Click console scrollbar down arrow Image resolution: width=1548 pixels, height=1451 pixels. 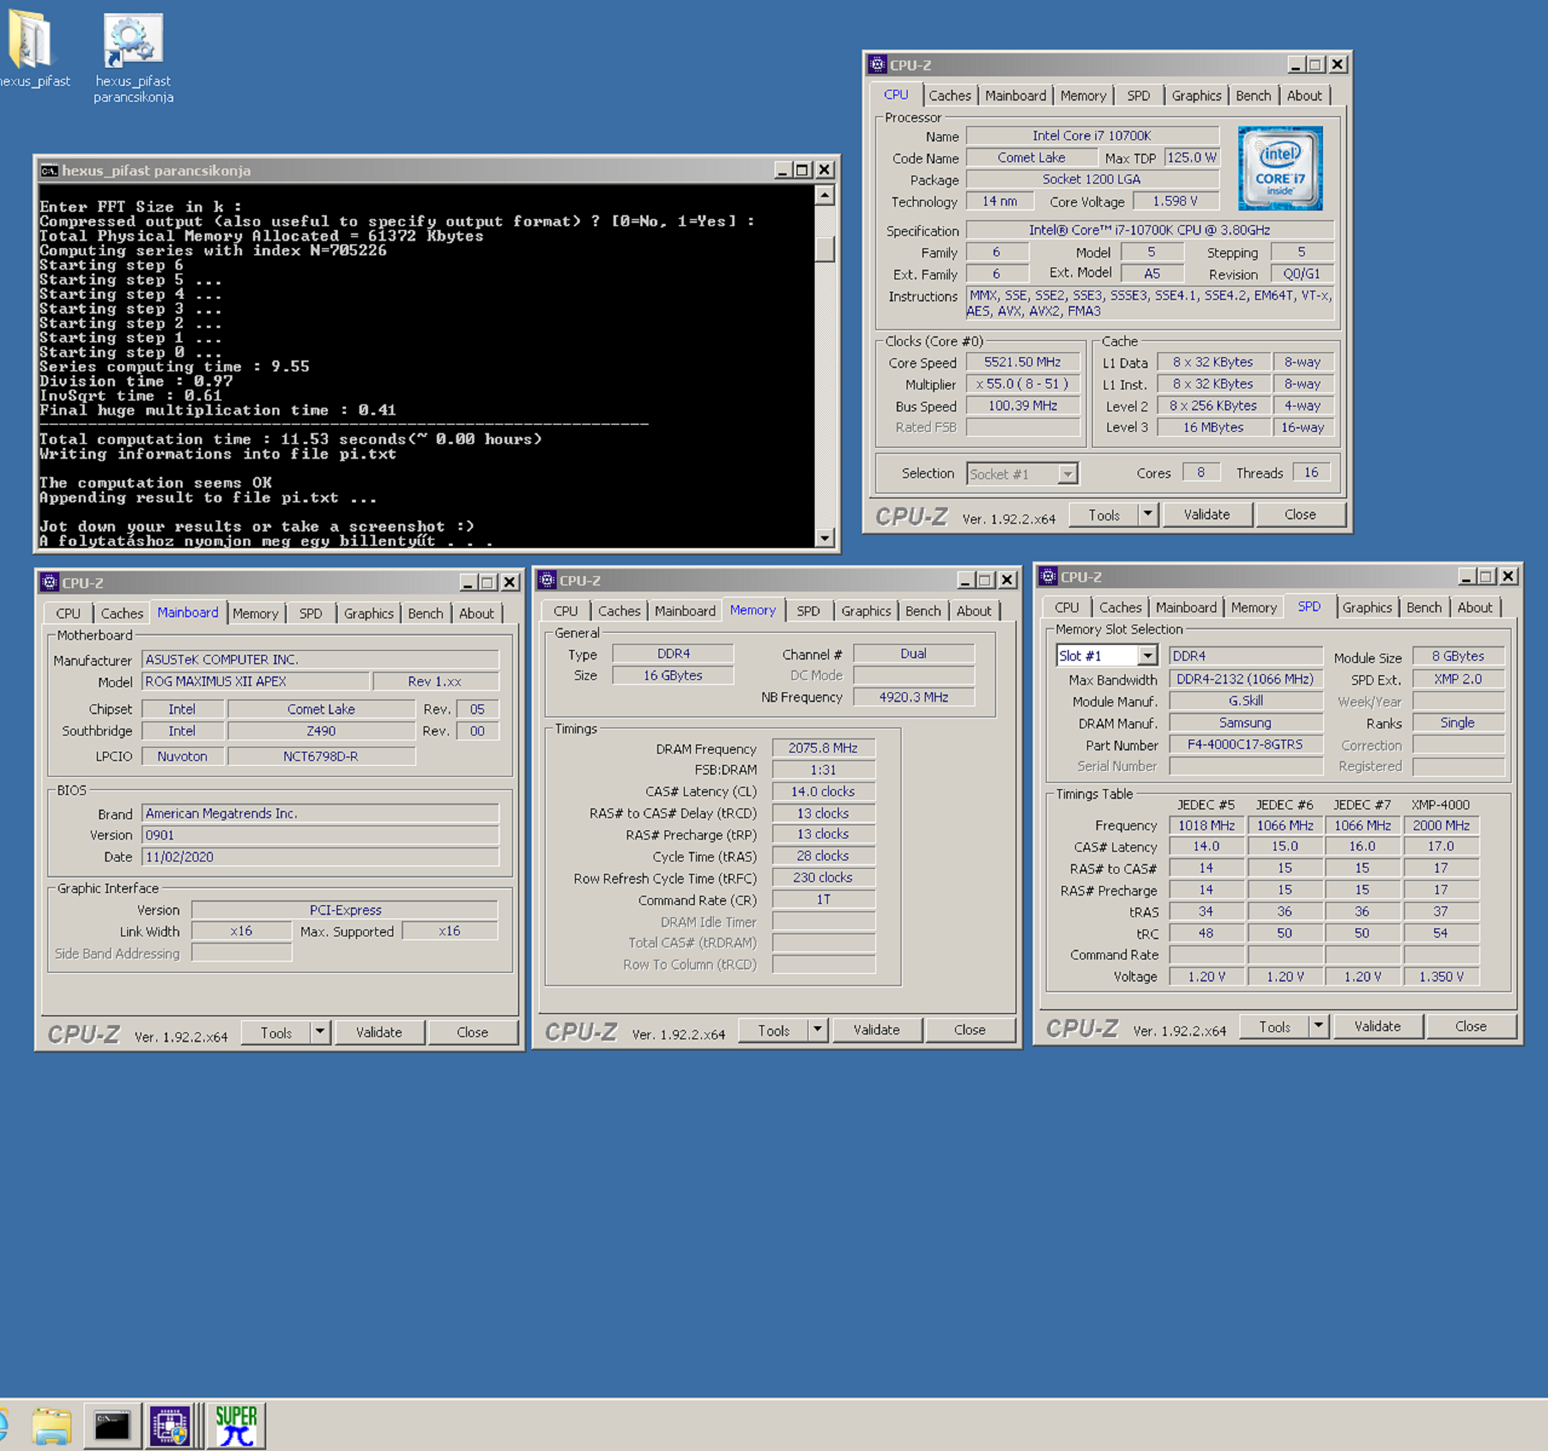point(825,538)
